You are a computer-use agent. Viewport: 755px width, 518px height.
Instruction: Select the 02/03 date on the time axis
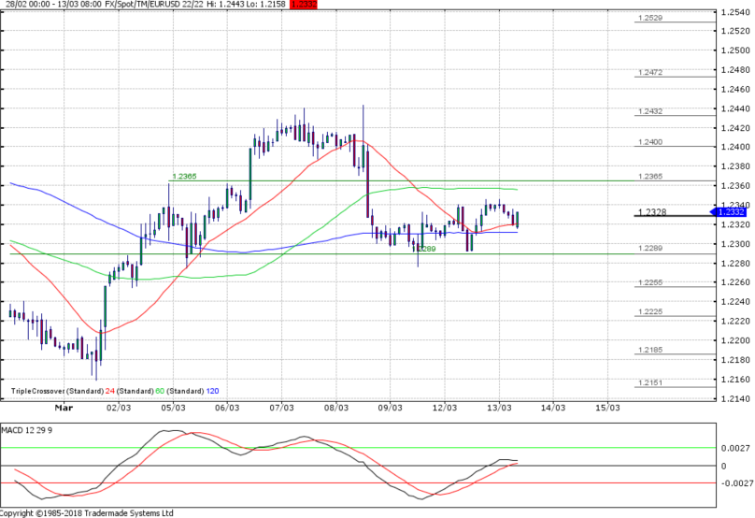pyautogui.click(x=119, y=409)
